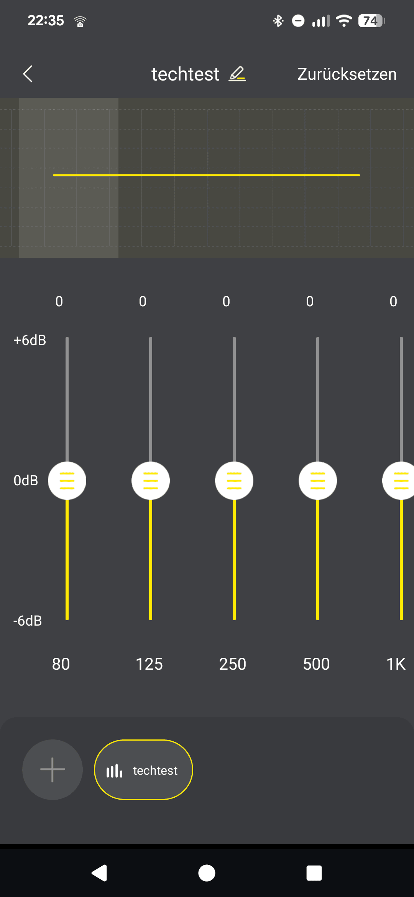Click the 250 Hz slider handle

(234, 481)
